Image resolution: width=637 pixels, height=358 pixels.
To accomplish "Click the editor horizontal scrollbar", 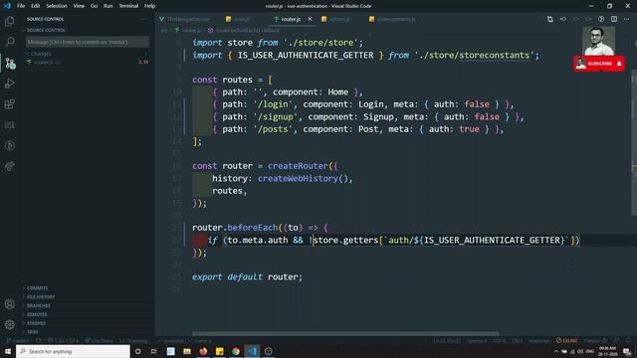I will (x=345, y=334).
